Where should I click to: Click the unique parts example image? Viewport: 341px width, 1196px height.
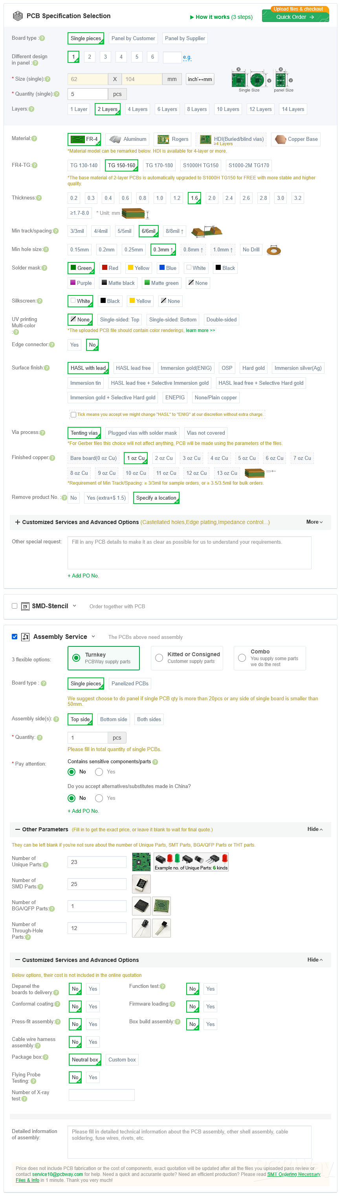[141, 862]
